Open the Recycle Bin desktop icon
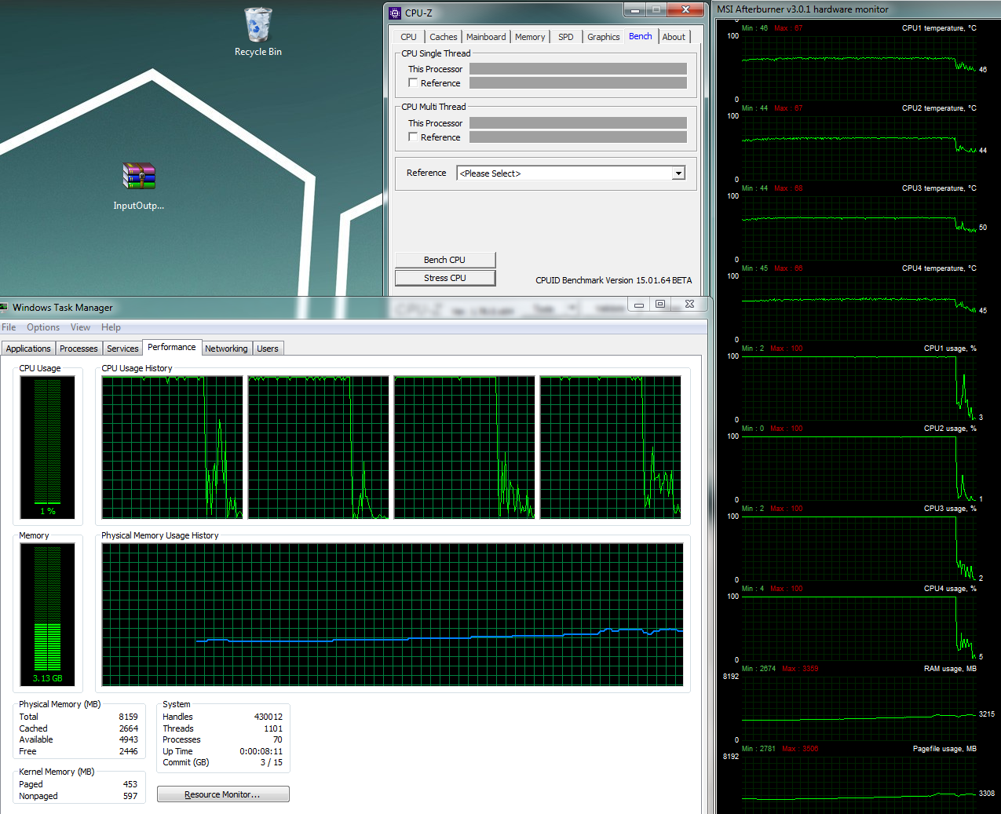Image resolution: width=1001 pixels, height=814 pixels. coord(258,27)
